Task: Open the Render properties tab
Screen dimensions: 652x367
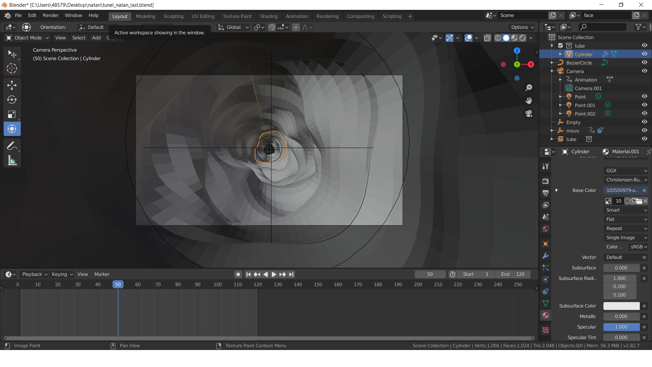Action: click(545, 181)
